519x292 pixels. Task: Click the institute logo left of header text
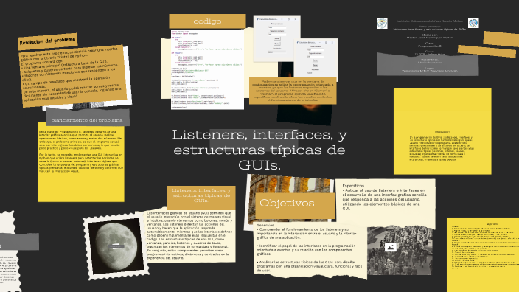point(382,24)
